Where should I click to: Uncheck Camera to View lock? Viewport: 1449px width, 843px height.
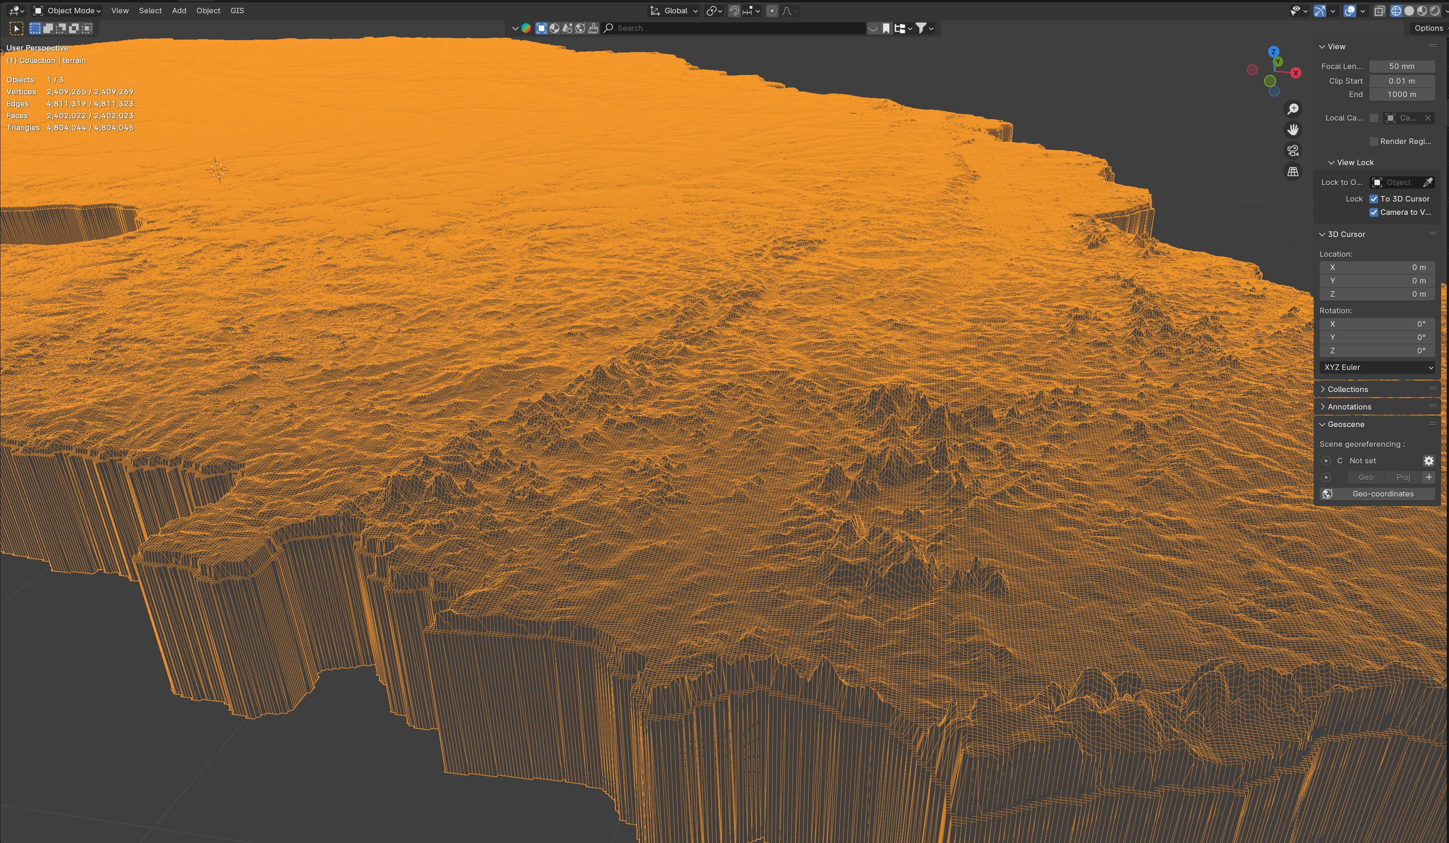click(1373, 212)
